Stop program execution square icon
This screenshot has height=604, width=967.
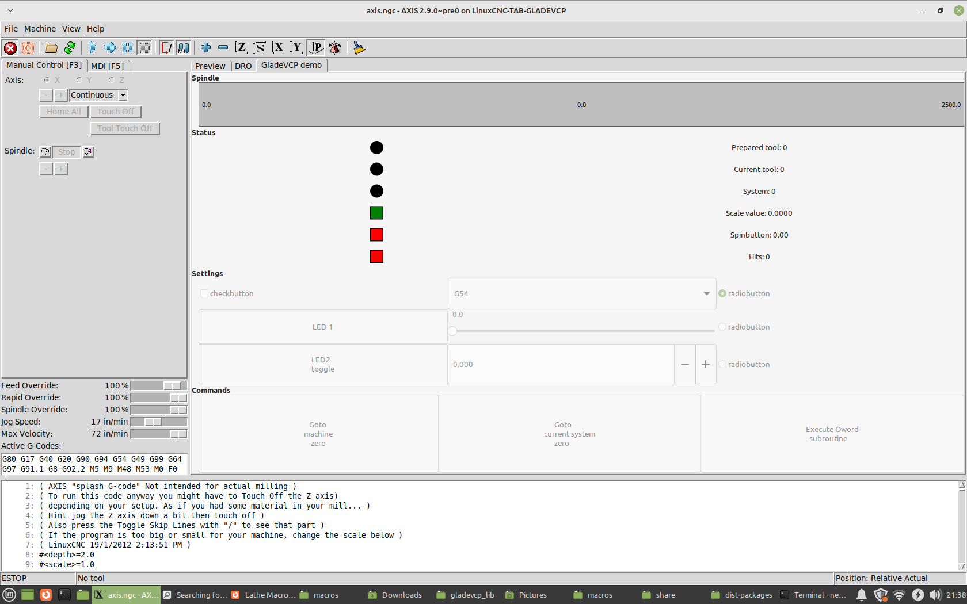tap(144, 48)
